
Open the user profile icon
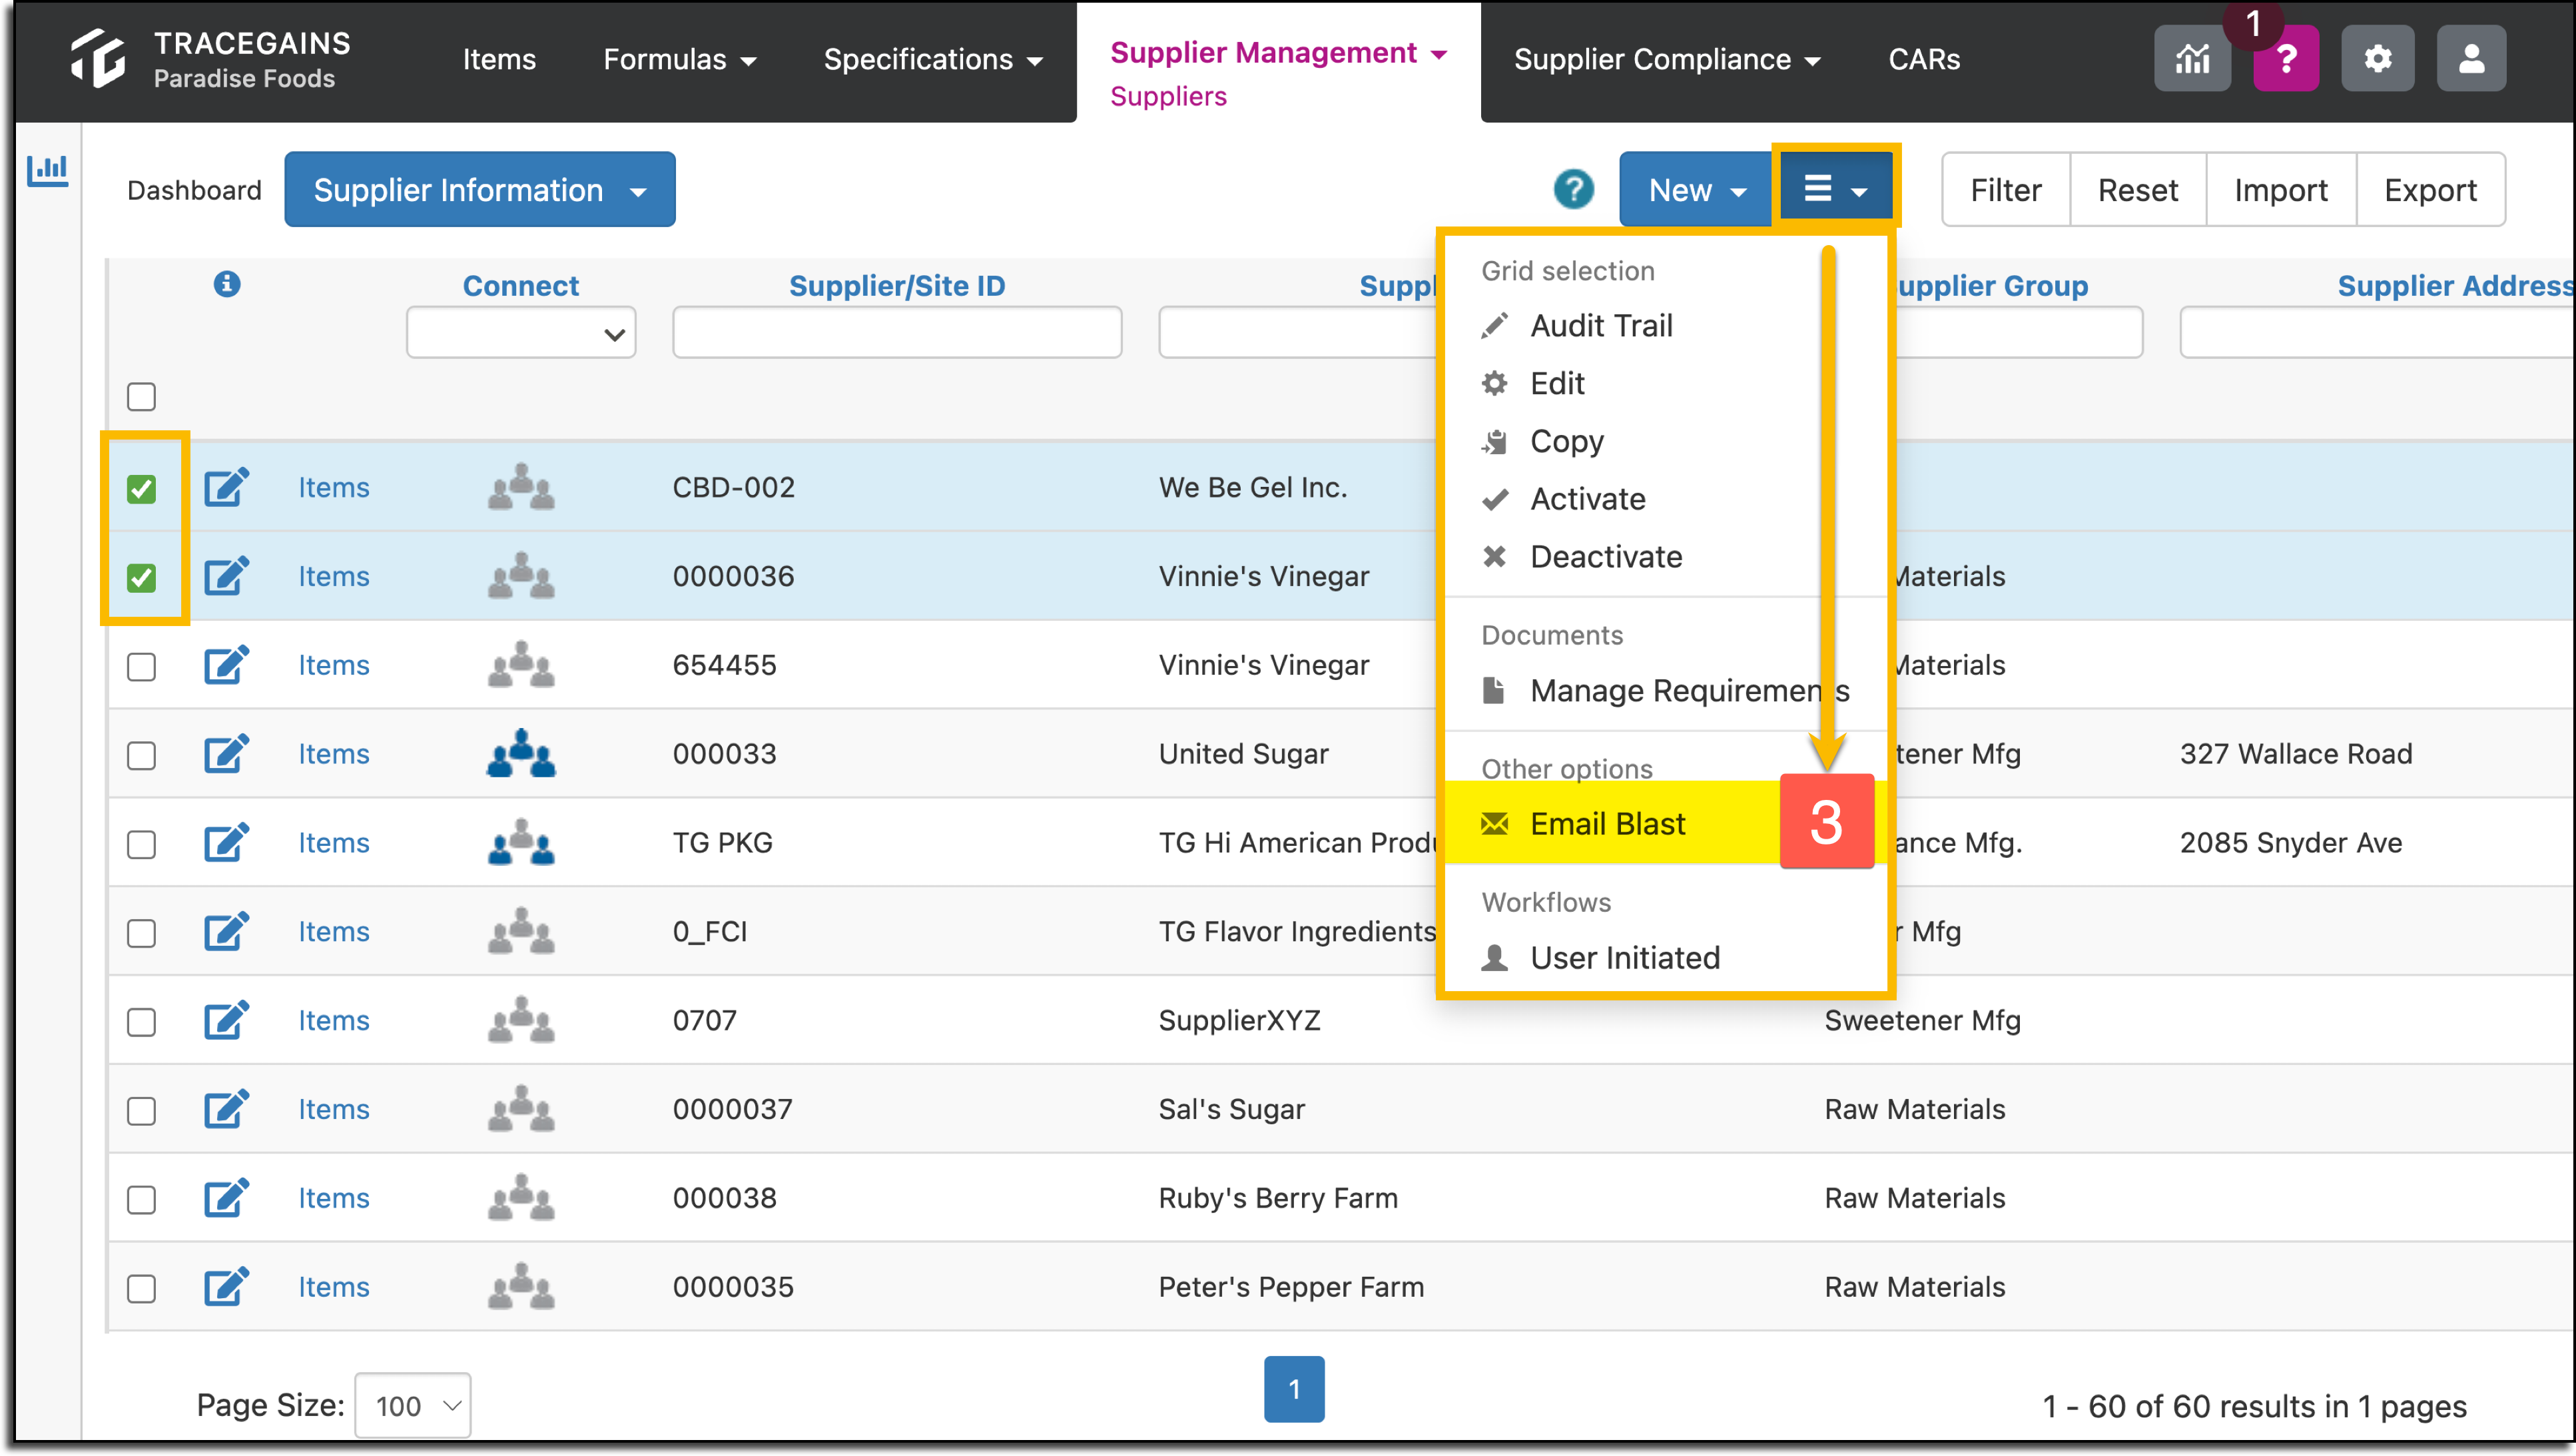pyautogui.click(x=2470, y=59)
